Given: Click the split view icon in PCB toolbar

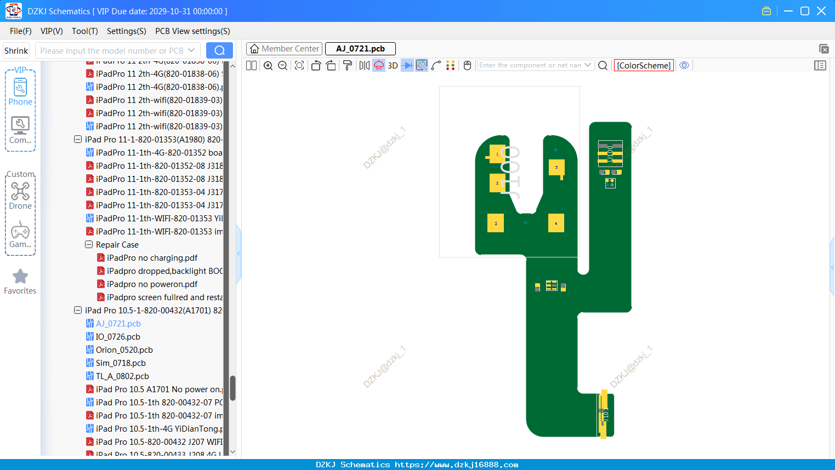Looking at the screenshot, I should tap(251, 65).
